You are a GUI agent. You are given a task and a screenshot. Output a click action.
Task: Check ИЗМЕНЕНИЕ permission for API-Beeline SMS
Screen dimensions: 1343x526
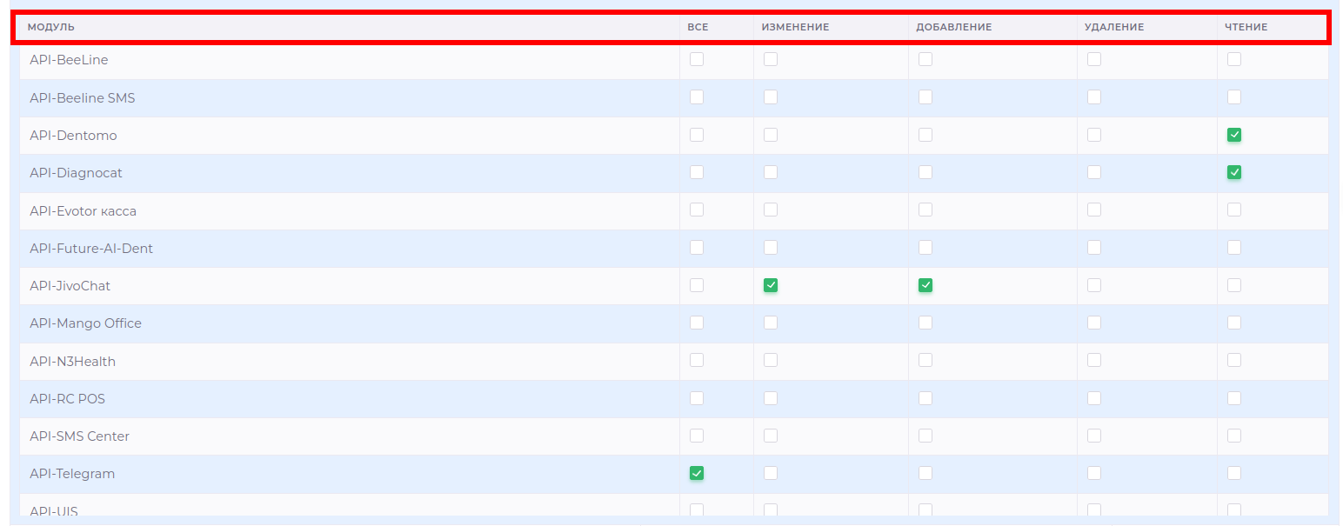771,97
